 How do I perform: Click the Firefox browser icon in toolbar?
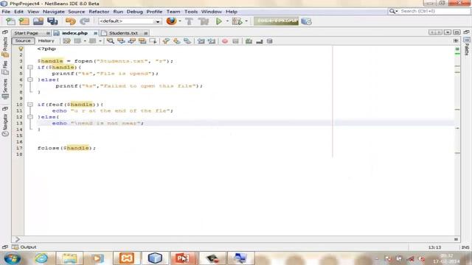(171, 21)
